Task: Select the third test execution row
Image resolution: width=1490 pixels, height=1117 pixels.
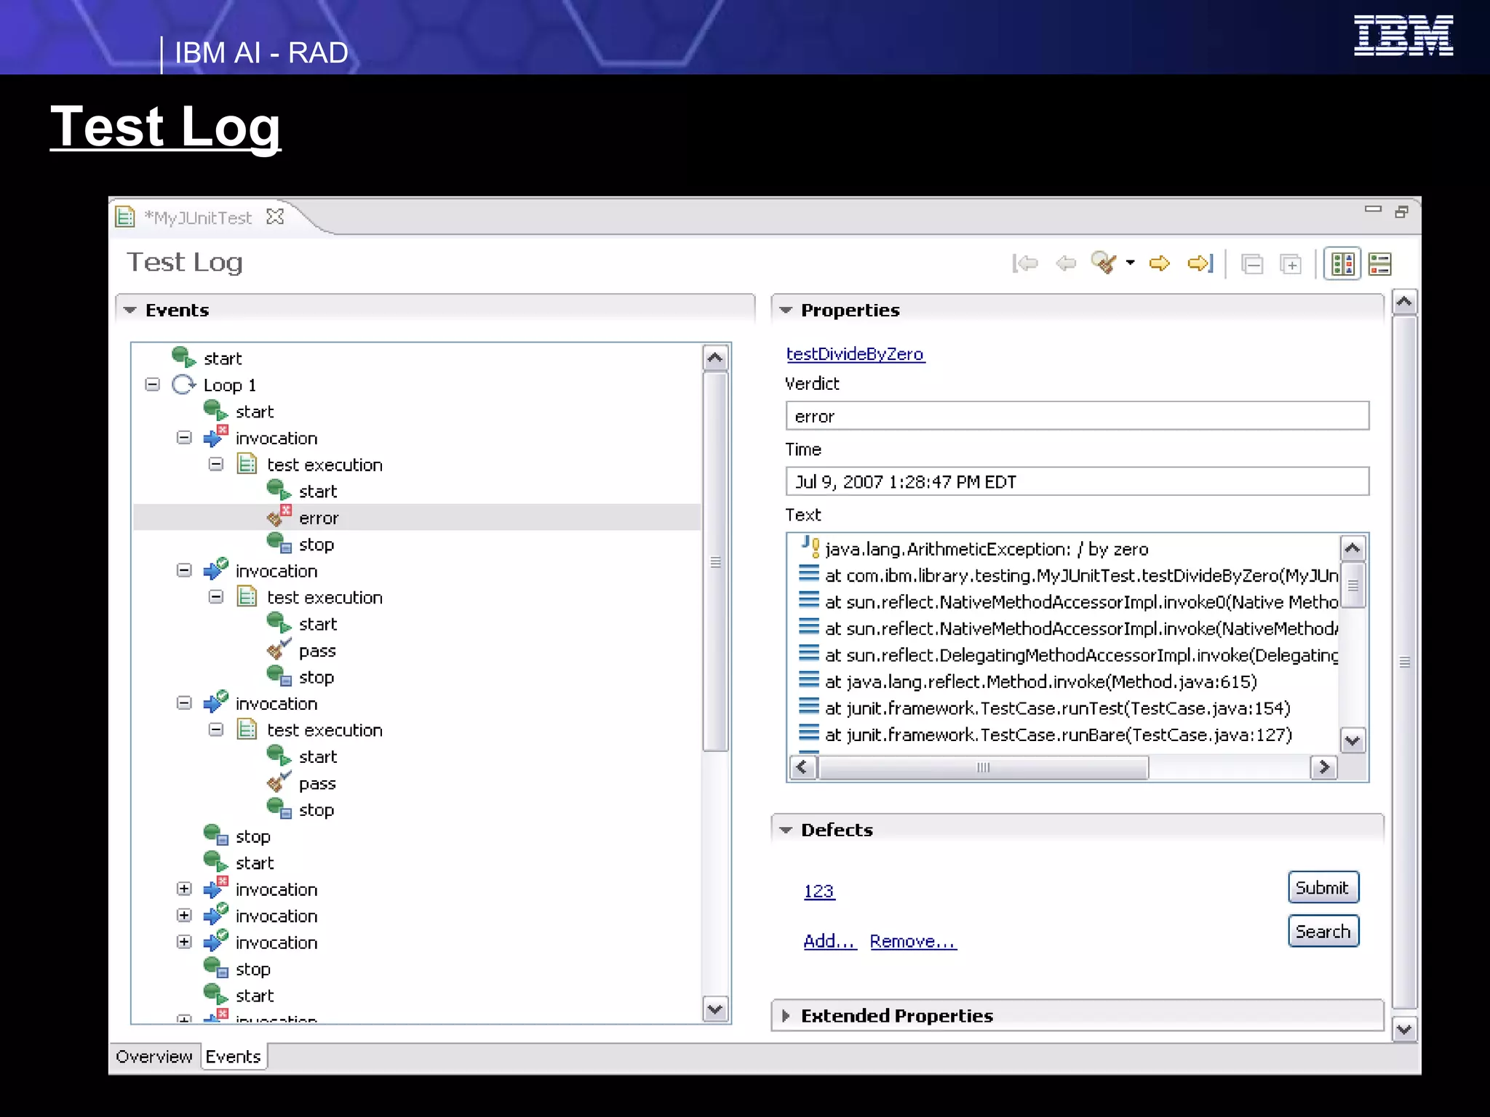Action: point(324,730)
